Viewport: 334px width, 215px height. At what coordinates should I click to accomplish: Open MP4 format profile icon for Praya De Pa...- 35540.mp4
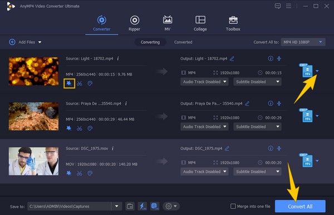point(306,115)
